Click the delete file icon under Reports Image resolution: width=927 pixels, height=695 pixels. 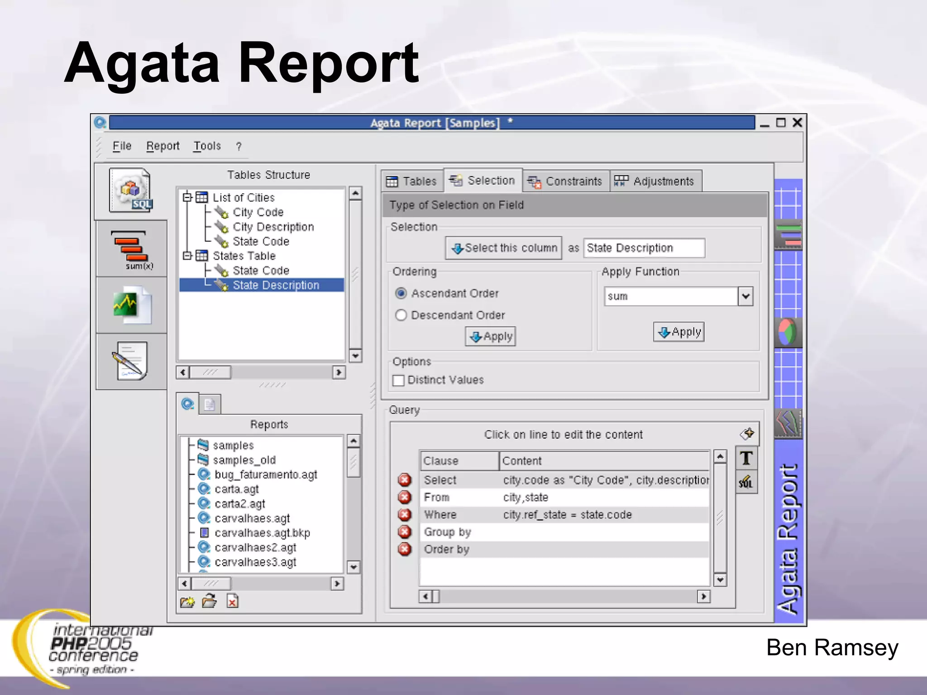tap(232, 601)
